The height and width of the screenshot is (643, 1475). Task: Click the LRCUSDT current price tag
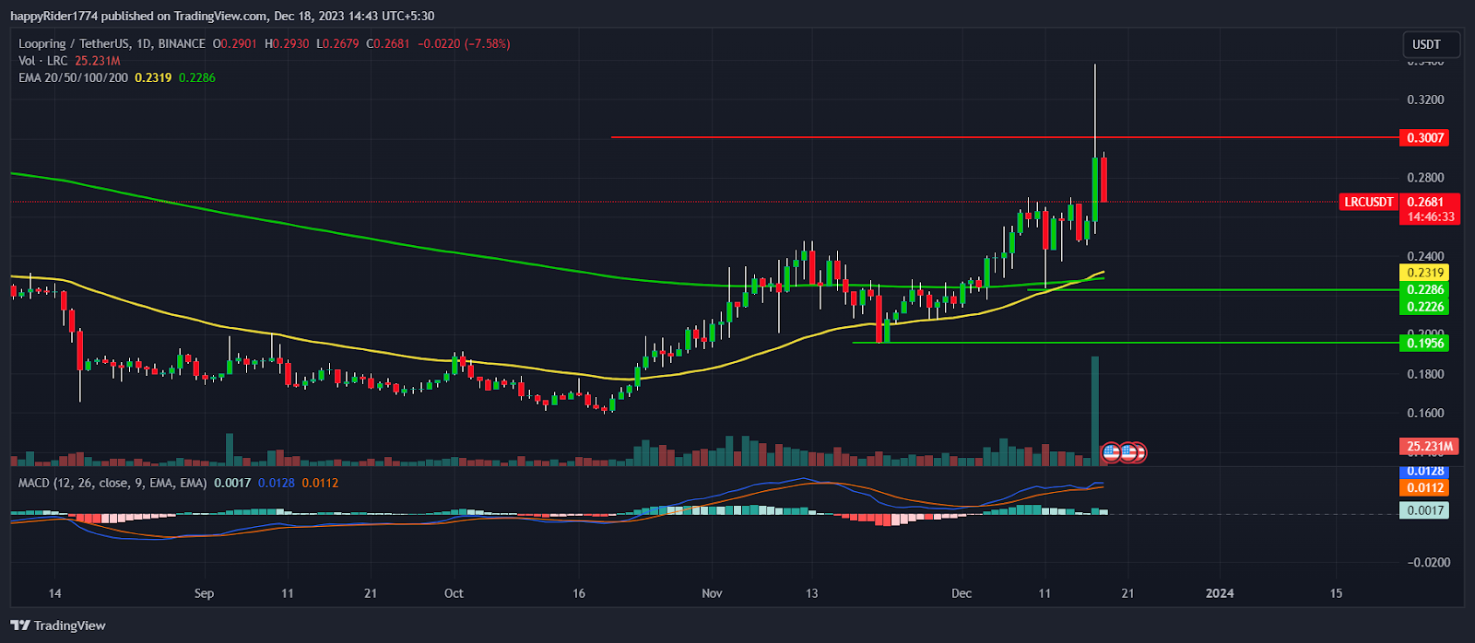tap(1369, 202)
